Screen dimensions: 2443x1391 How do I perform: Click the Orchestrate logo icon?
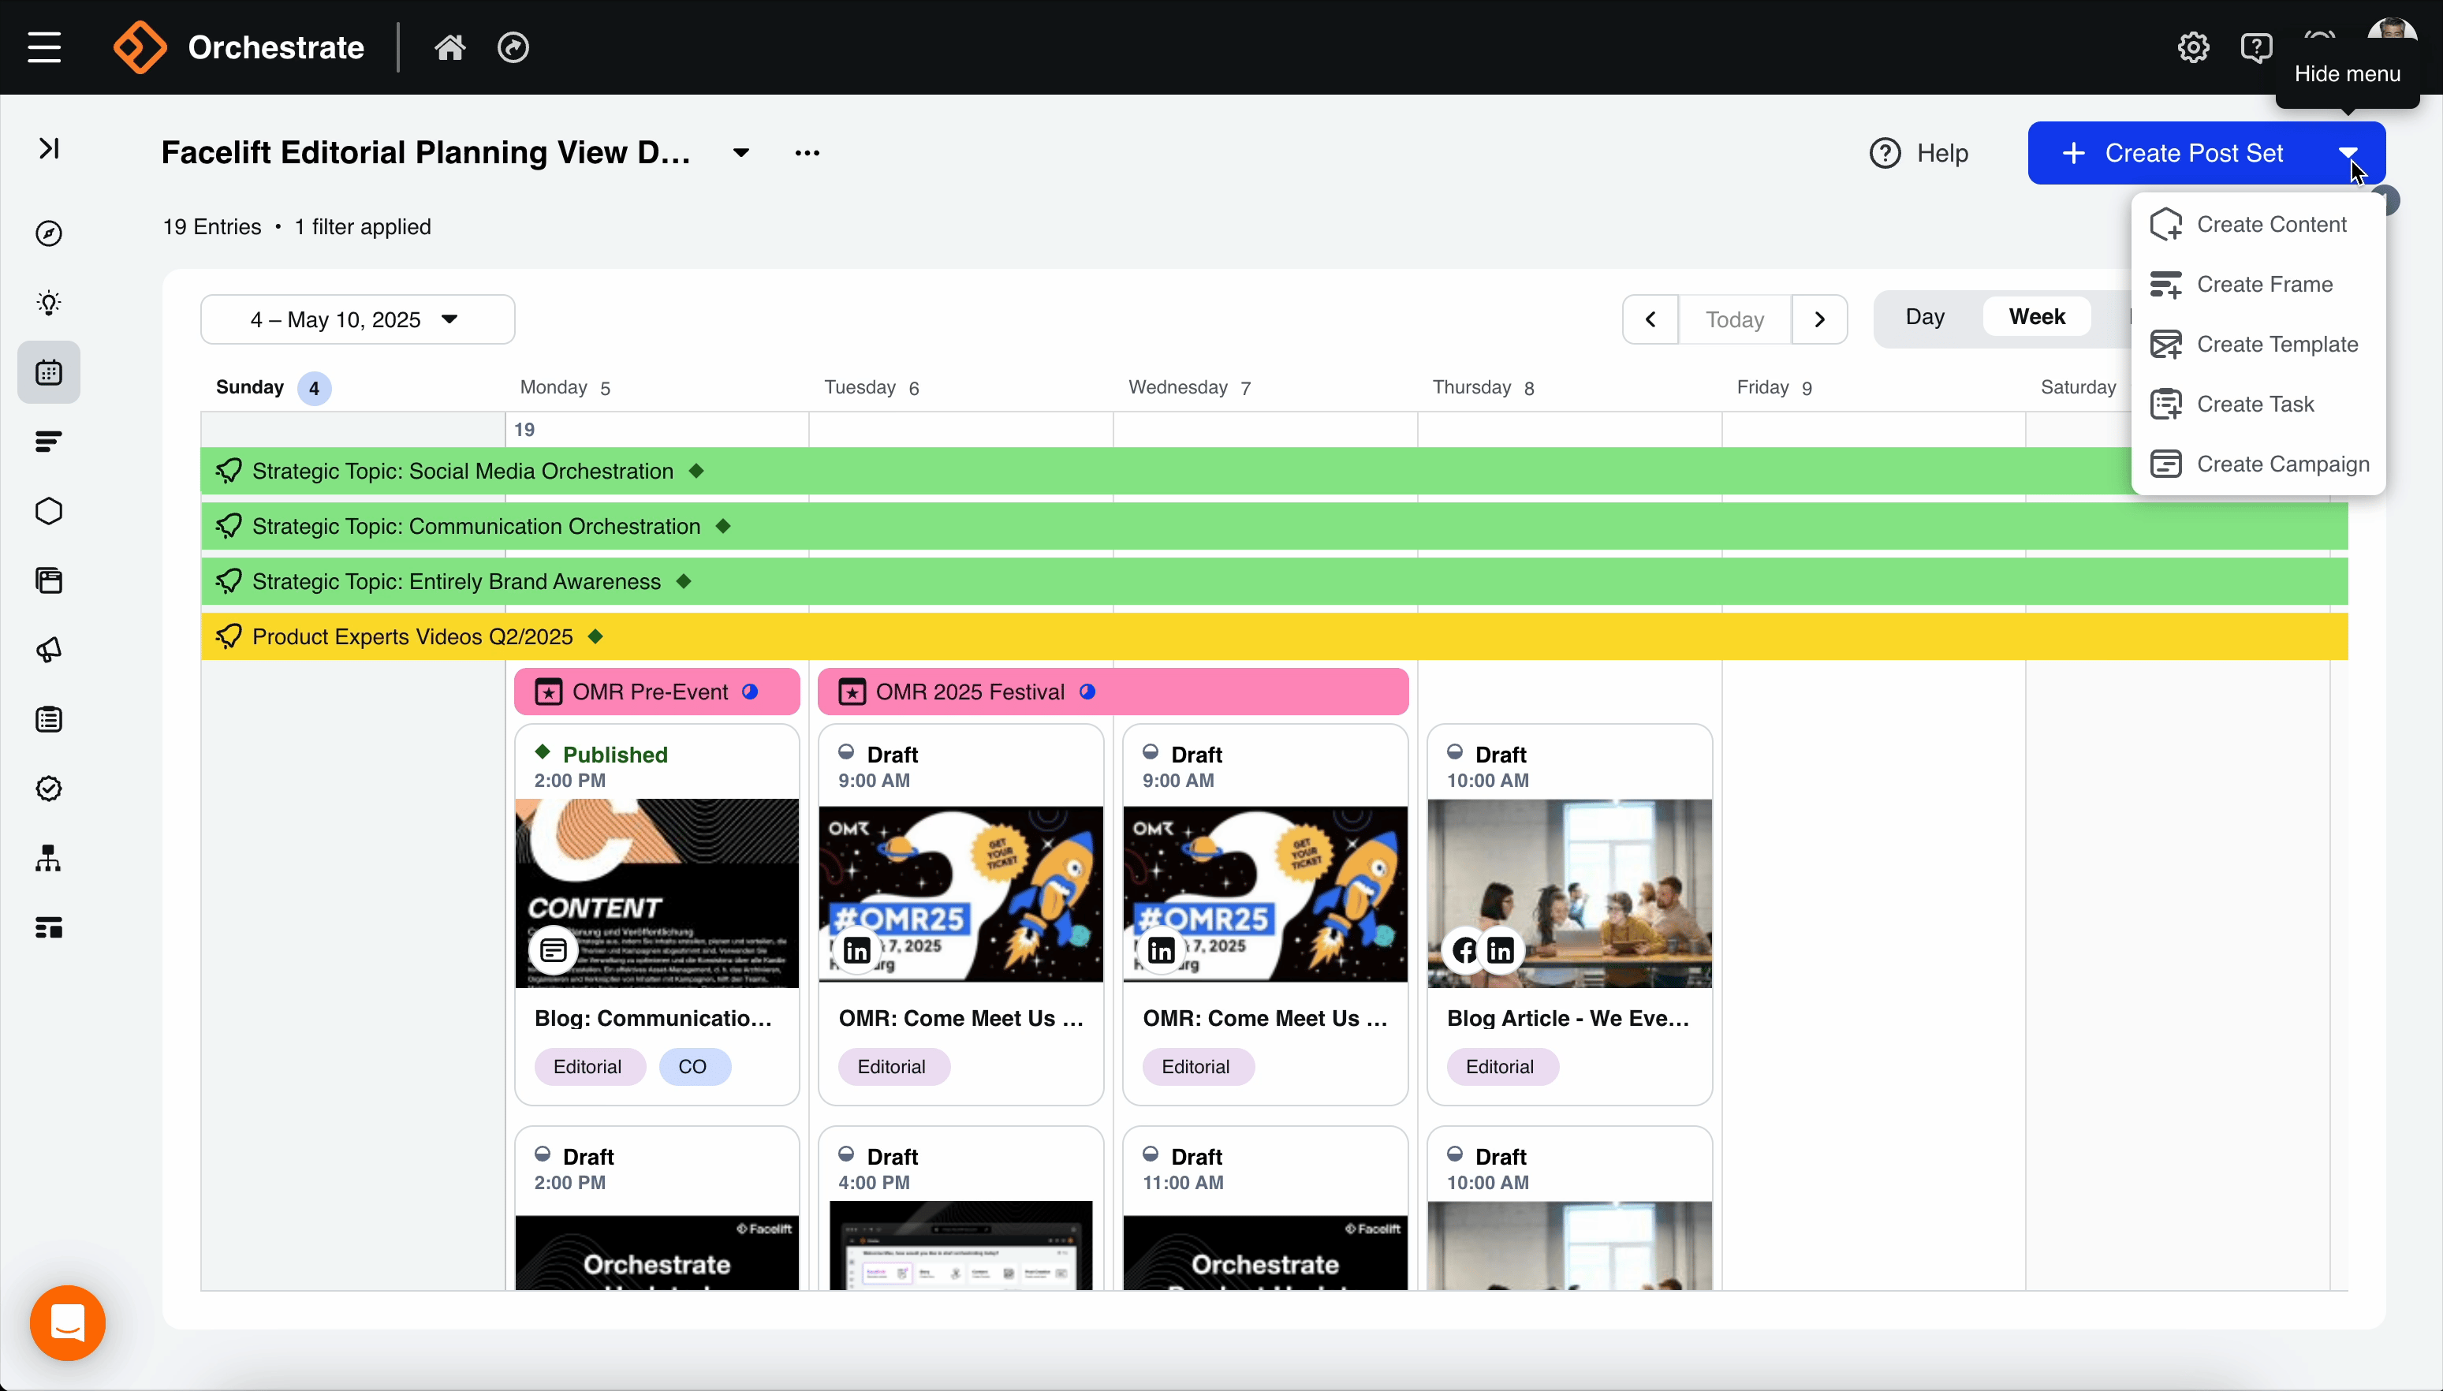140,47
